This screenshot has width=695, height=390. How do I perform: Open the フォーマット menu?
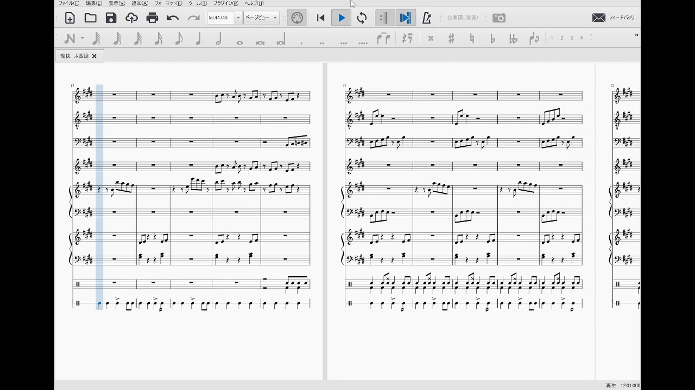pos(168,3)
